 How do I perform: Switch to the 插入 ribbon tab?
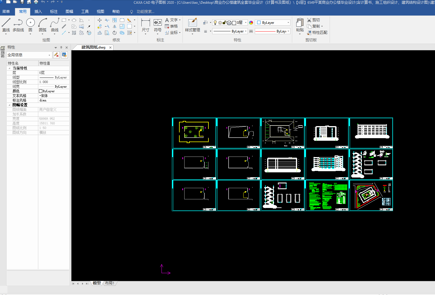(38, 11)
